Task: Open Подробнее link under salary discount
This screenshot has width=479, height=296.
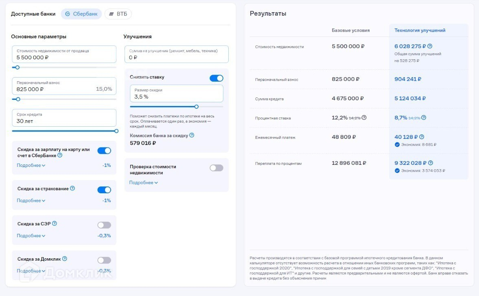Action: pos(31,165)
